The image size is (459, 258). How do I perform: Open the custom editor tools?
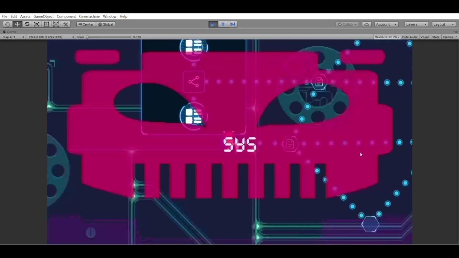(66, 24)
